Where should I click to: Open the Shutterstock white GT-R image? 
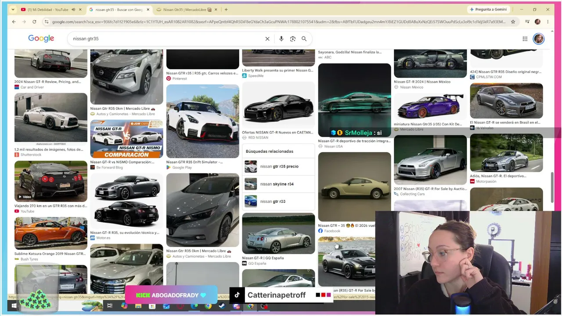(x=50, y=119)
